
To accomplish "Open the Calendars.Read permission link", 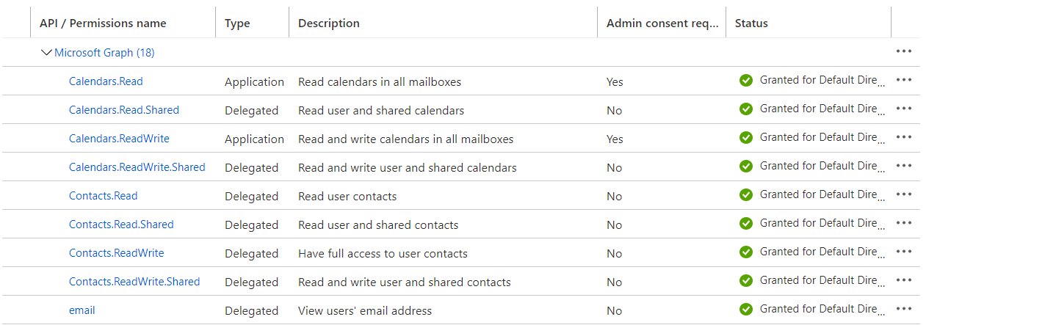I will [x=106, y=81].
